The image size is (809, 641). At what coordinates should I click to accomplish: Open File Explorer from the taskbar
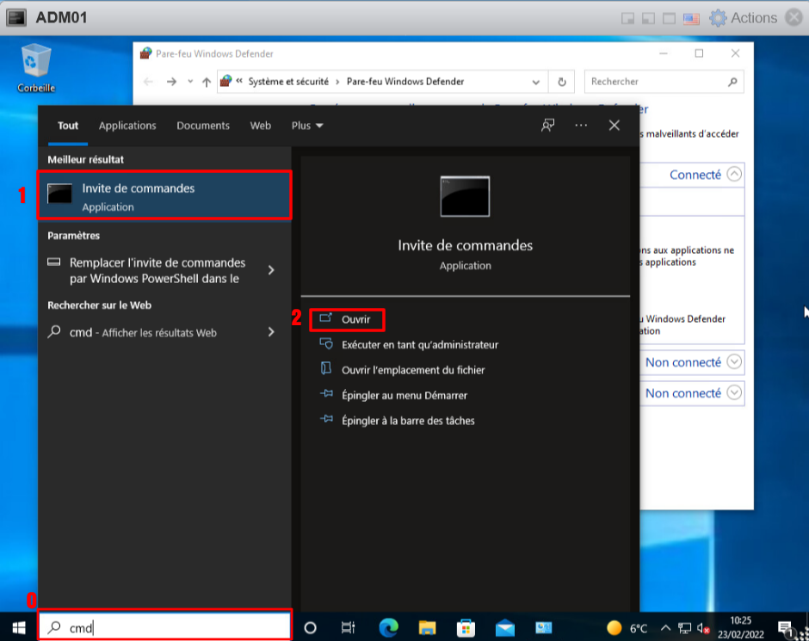coord(428,627)
